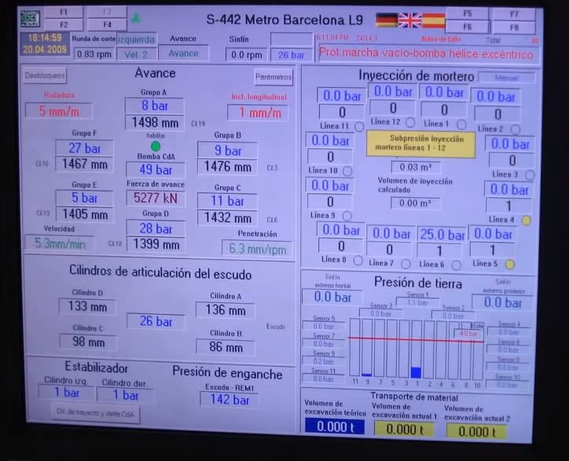Click the button below Estabilizador cylinders
This screenshot has height=461, width=569.
pos(95,413)
